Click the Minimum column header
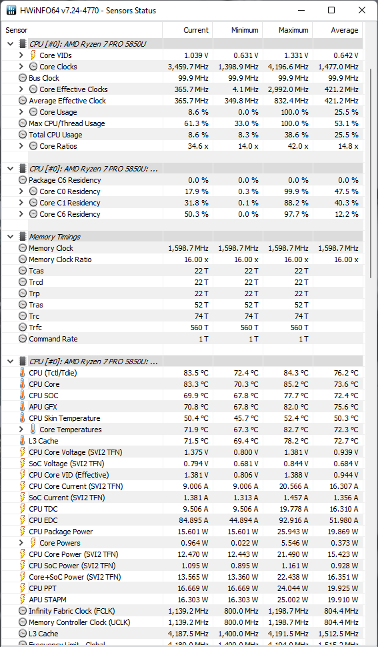The height and width of the screenshot is (647, 378). 238,30
